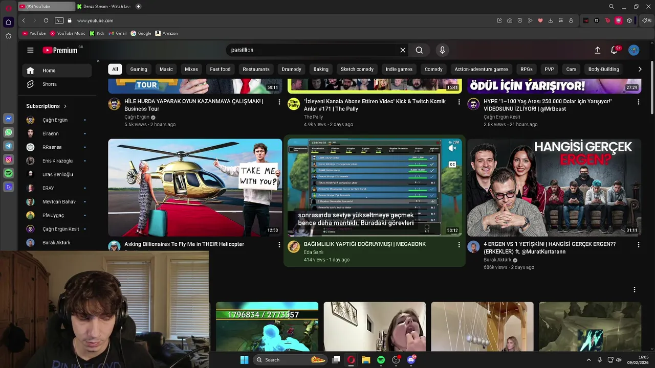Switch to the Denzs Stream browser tab
Image resolution: width=655 pixels, height=368 pixels.
pos(103,7)
